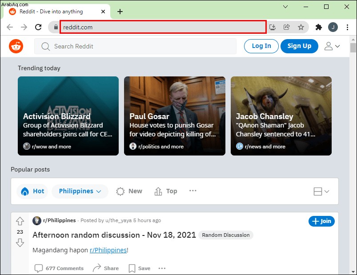This screenshot has width=357, height=275.
Task: Downvote the Afternoon random discussion post
Action: (20, 243)
